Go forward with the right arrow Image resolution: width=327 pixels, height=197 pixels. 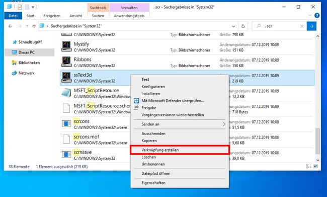20,26
